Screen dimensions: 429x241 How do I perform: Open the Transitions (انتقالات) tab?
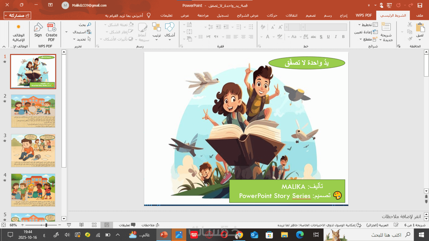pos(291,15)
